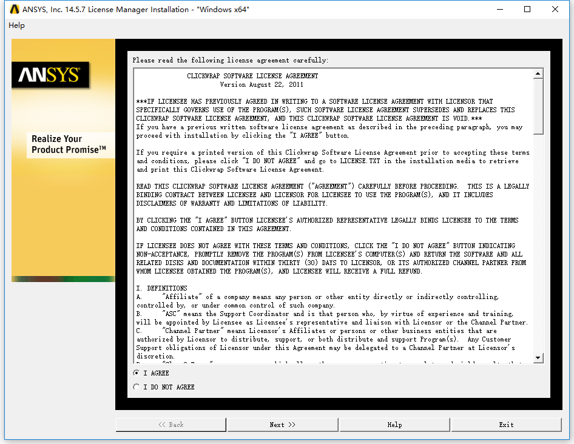Click the 'I. DEFINITIONS' section heading
This screenshot has width=574, height=444.
click(161, 288)
